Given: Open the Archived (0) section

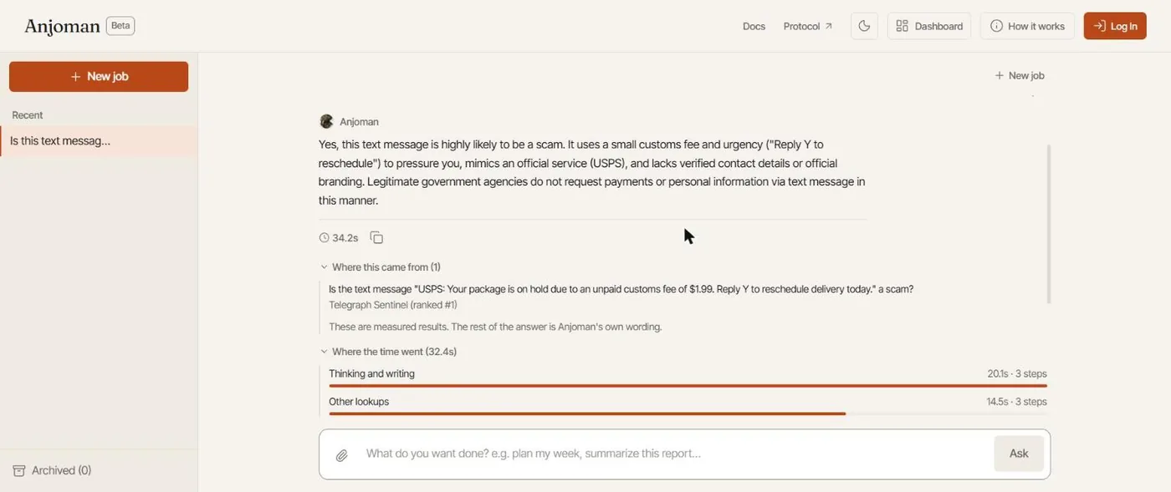Looking at the screenshot, I should click(52, 470).
